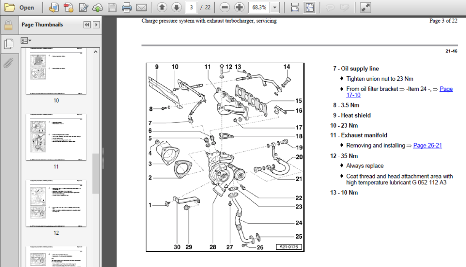Zoom out with the minus button
Viewport: 466px width, 267px height.
coord(225,7)
